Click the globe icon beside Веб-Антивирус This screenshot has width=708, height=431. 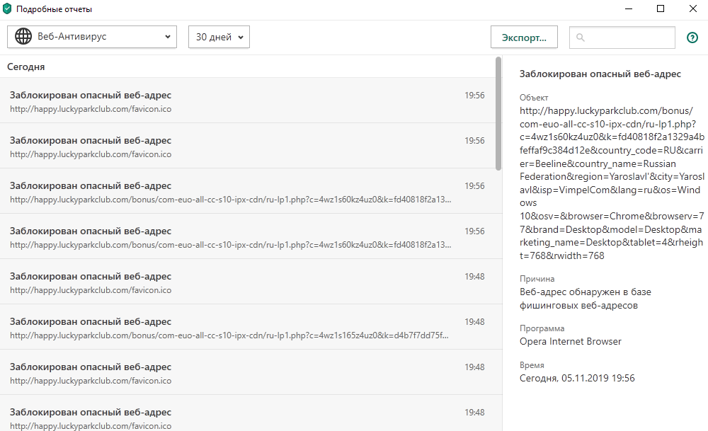(23, 37)
